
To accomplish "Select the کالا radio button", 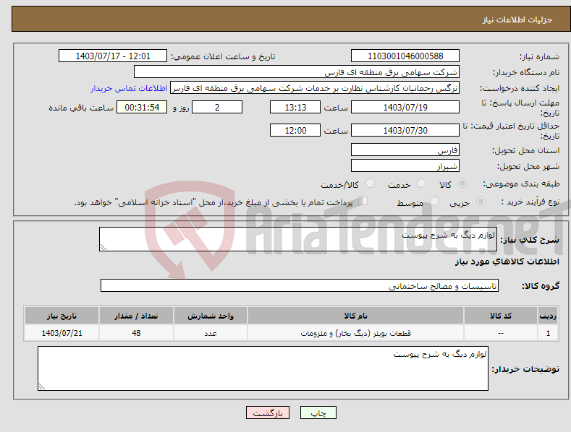I will tap(463, 183).
